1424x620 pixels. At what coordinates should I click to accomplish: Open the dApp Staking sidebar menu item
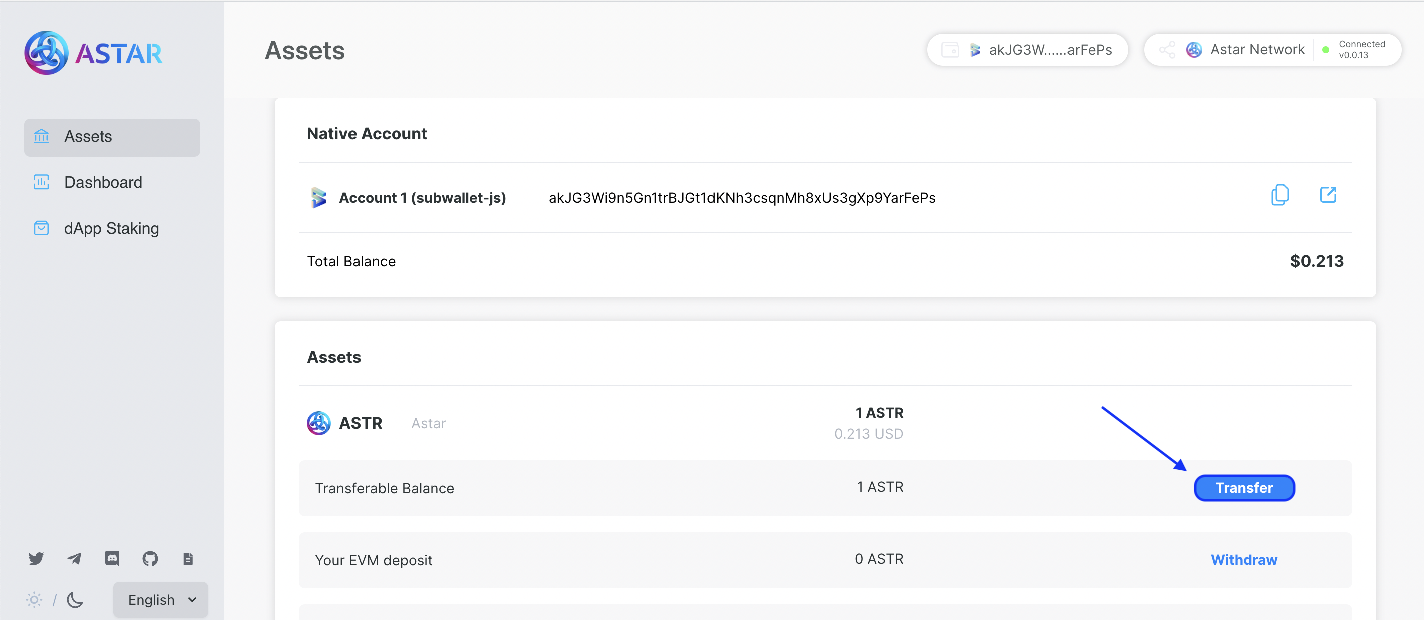(112, 228)
